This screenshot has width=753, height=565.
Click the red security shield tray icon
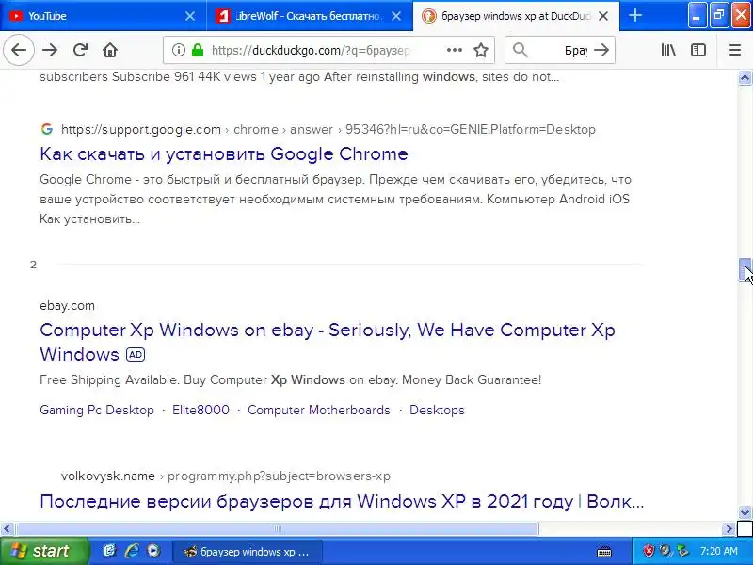[649, 551]
